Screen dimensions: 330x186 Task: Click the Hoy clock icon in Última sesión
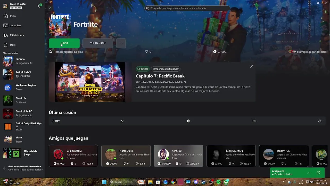pos(53,121)
